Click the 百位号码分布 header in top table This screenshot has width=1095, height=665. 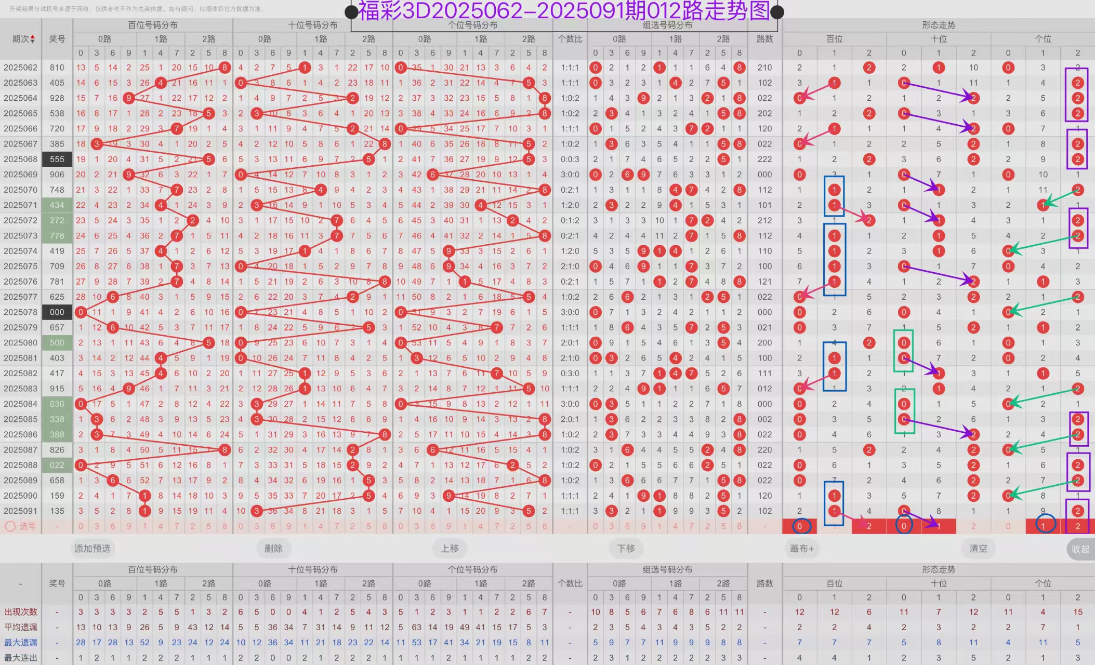pyautogui.click(x=153, y=25)
